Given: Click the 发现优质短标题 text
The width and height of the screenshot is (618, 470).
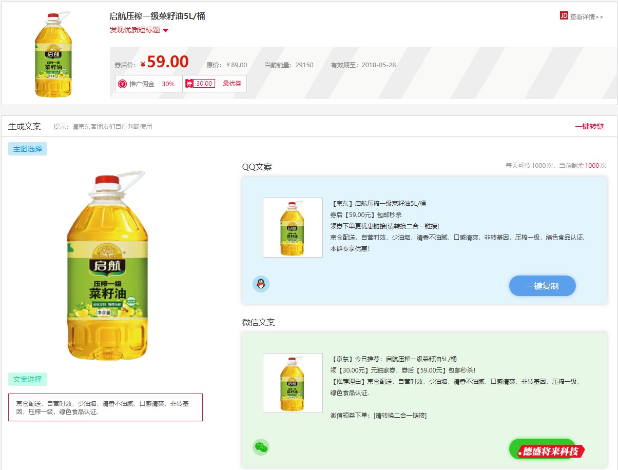Looking at the screenshot, I should click(134, 30).
